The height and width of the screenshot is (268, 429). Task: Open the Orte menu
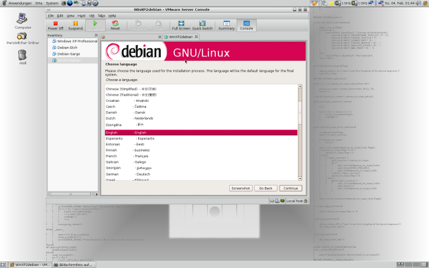pyautogui.click(x=39, y=3)
